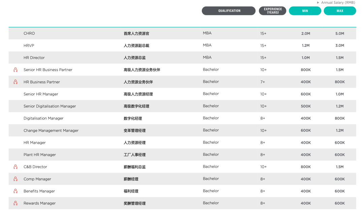Click the Plant HR Manager title
Image resolution: width=364 pixels, height=215 pixels.
tap(39, 154)
